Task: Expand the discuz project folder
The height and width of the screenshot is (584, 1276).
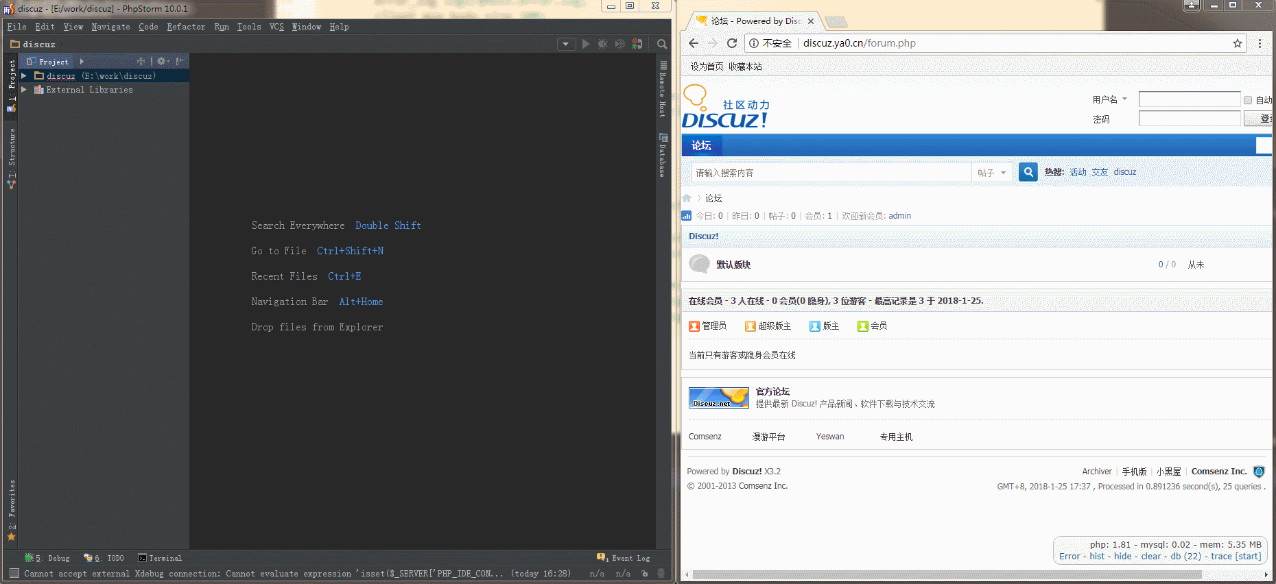Action: (x=24, y=76)
